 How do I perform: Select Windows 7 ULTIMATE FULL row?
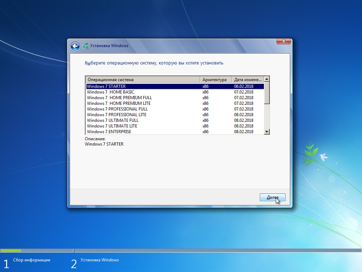[112, 120]
